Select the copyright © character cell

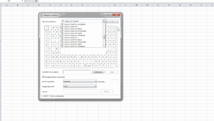coord(57,49)
